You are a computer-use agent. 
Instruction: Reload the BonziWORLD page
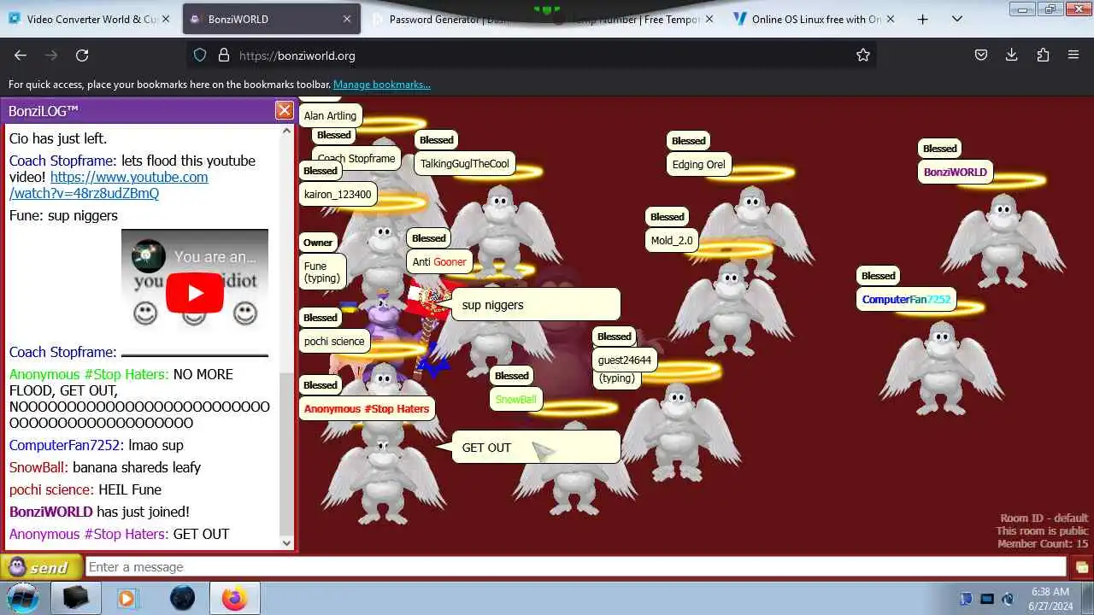tap(82, 55)
